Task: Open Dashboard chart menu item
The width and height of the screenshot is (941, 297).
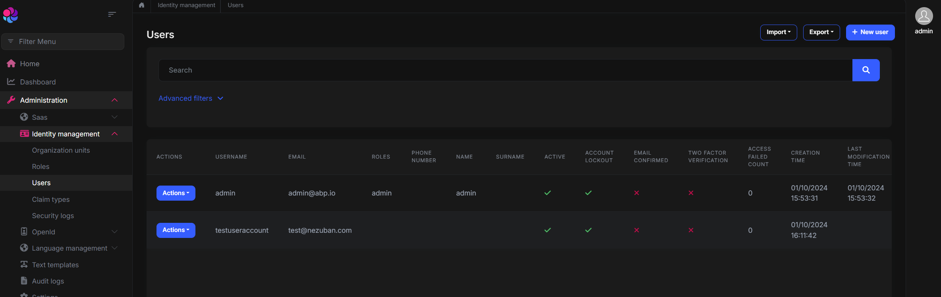Action: click(x=38, y=82)
